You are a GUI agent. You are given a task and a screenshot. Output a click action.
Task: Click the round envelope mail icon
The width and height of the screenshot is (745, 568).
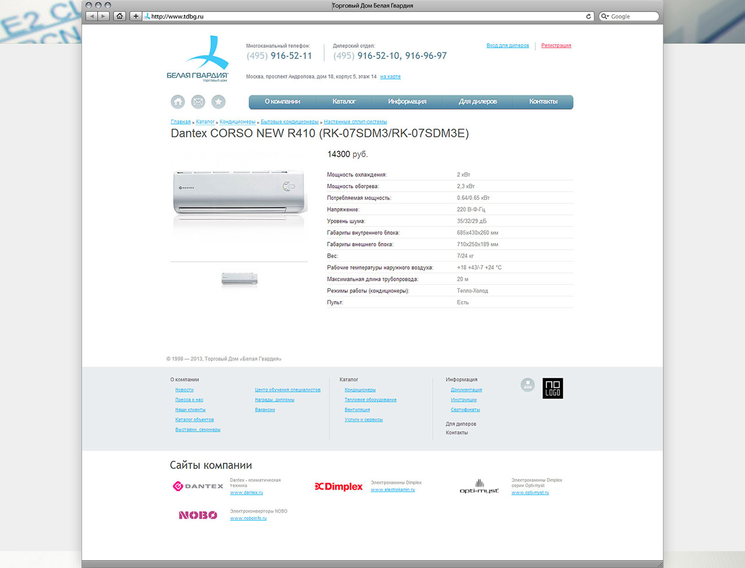(198, 102)
